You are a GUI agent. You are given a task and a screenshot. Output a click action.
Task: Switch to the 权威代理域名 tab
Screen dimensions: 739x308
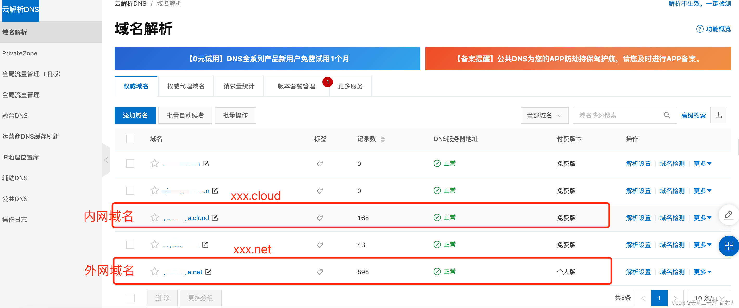pyautogui.click(x=186, y=86)
